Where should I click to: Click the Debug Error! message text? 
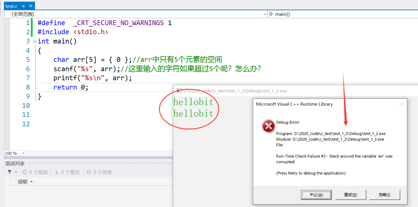[x=288, y=122]
